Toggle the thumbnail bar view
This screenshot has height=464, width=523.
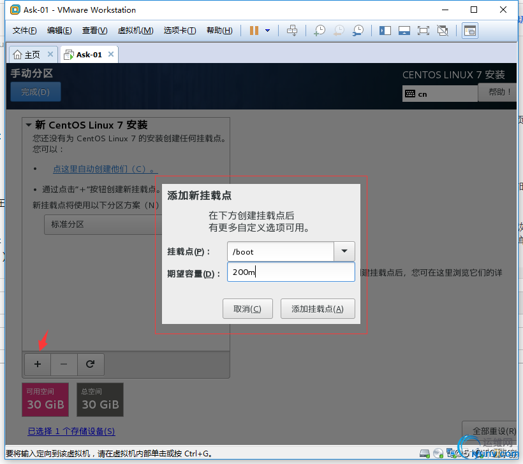click(x=404, y=31)
